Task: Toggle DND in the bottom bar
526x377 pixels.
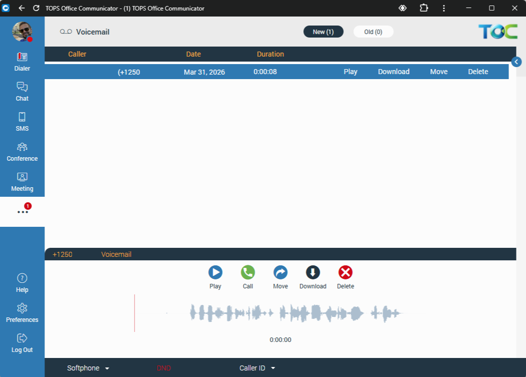Action: (164, 368)
